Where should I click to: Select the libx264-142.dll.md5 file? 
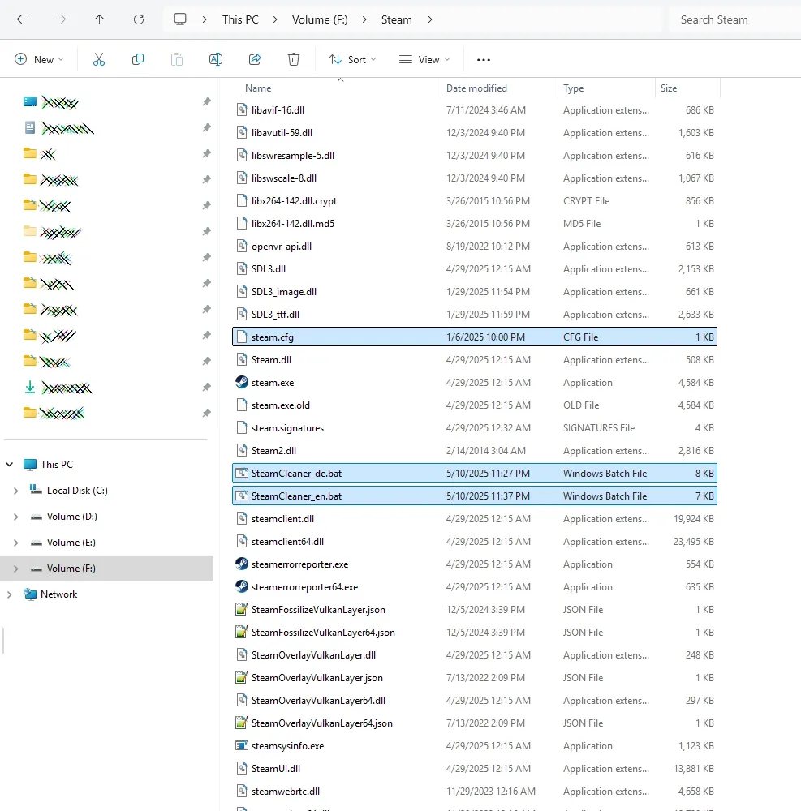tap(475, 224)
